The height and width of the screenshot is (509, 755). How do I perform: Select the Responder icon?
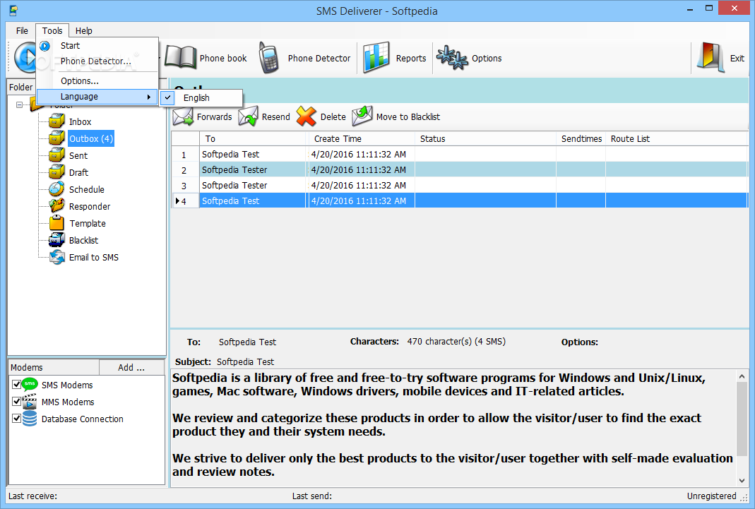click(x=57, y=206)
